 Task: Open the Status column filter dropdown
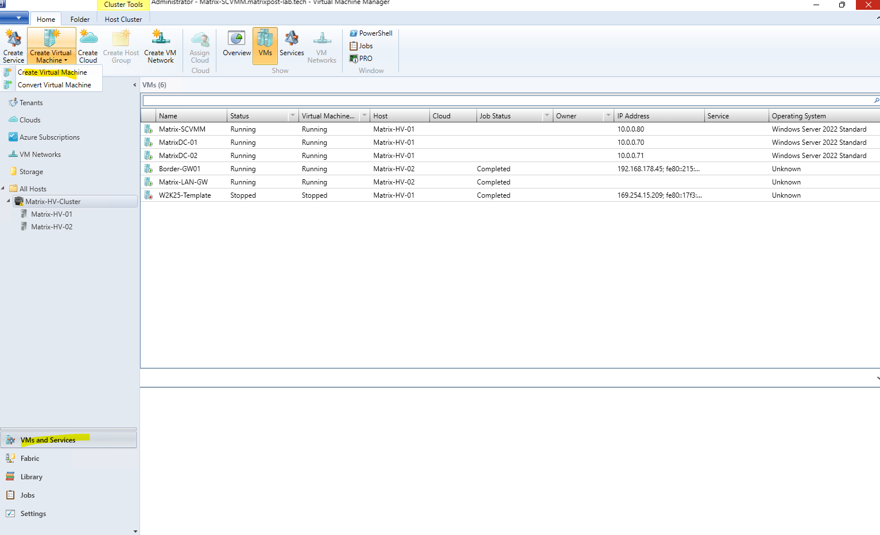(293, 116)
